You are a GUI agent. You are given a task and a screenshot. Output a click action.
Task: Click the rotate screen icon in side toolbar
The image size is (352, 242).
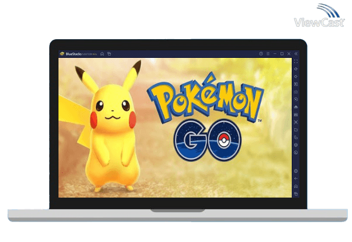(x=296, y=137)
